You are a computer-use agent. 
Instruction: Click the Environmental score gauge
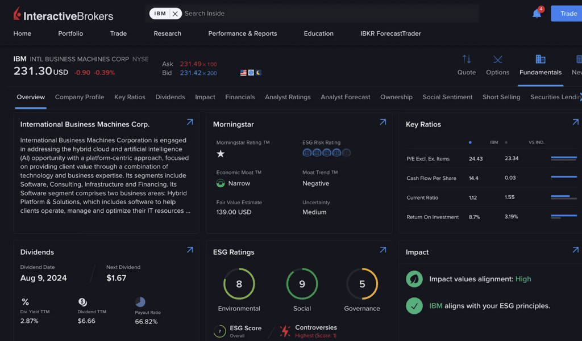tap(239, 284)
